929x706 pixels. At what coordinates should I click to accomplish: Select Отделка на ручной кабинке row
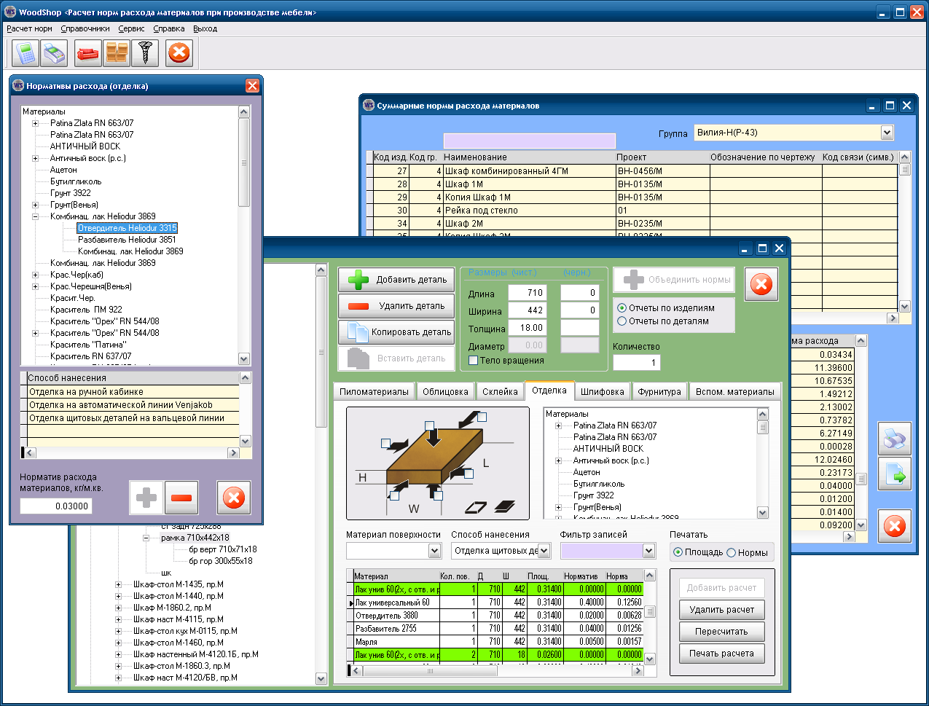[133, 392]
